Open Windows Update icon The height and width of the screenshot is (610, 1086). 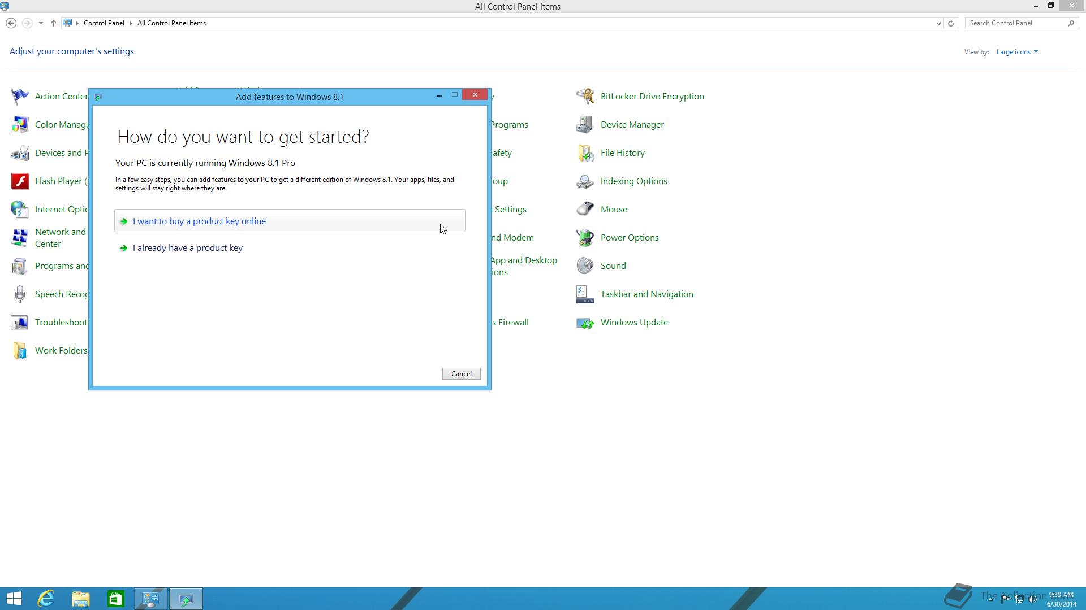[585, 323]
